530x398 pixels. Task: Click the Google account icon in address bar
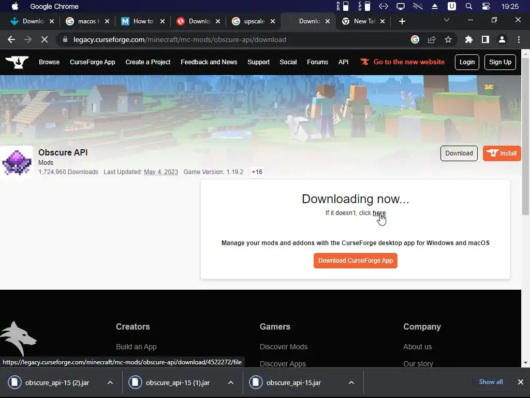(415, 39)
